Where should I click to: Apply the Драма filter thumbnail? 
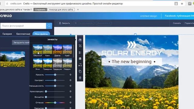pos(57,49)
